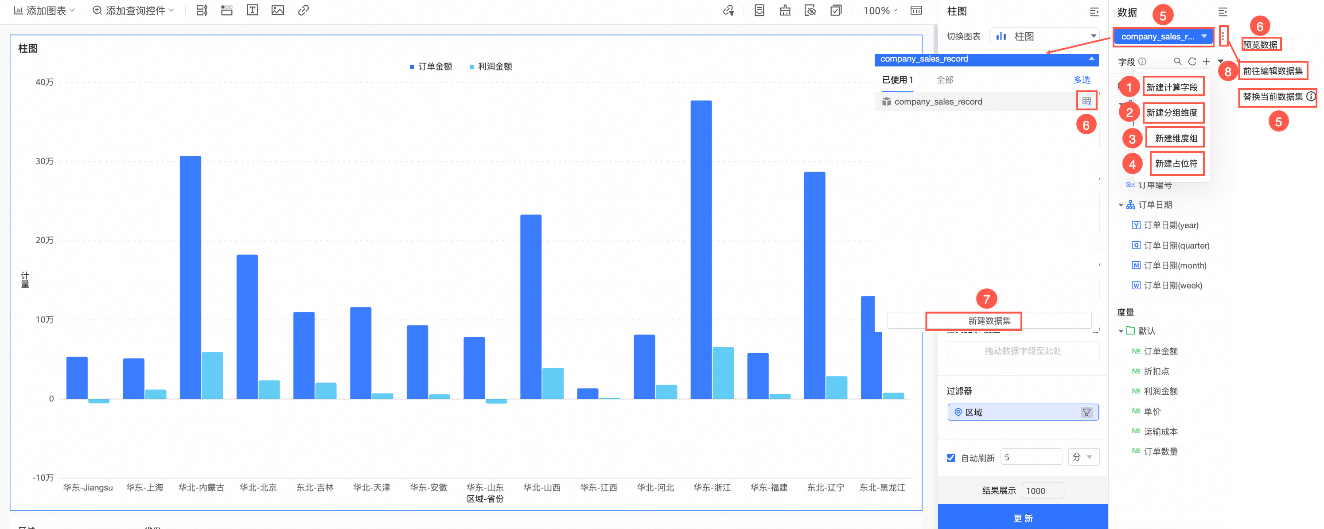Click the 结果展示 1000 input
Screen dimensions: 1324x529
[1042, 490]
